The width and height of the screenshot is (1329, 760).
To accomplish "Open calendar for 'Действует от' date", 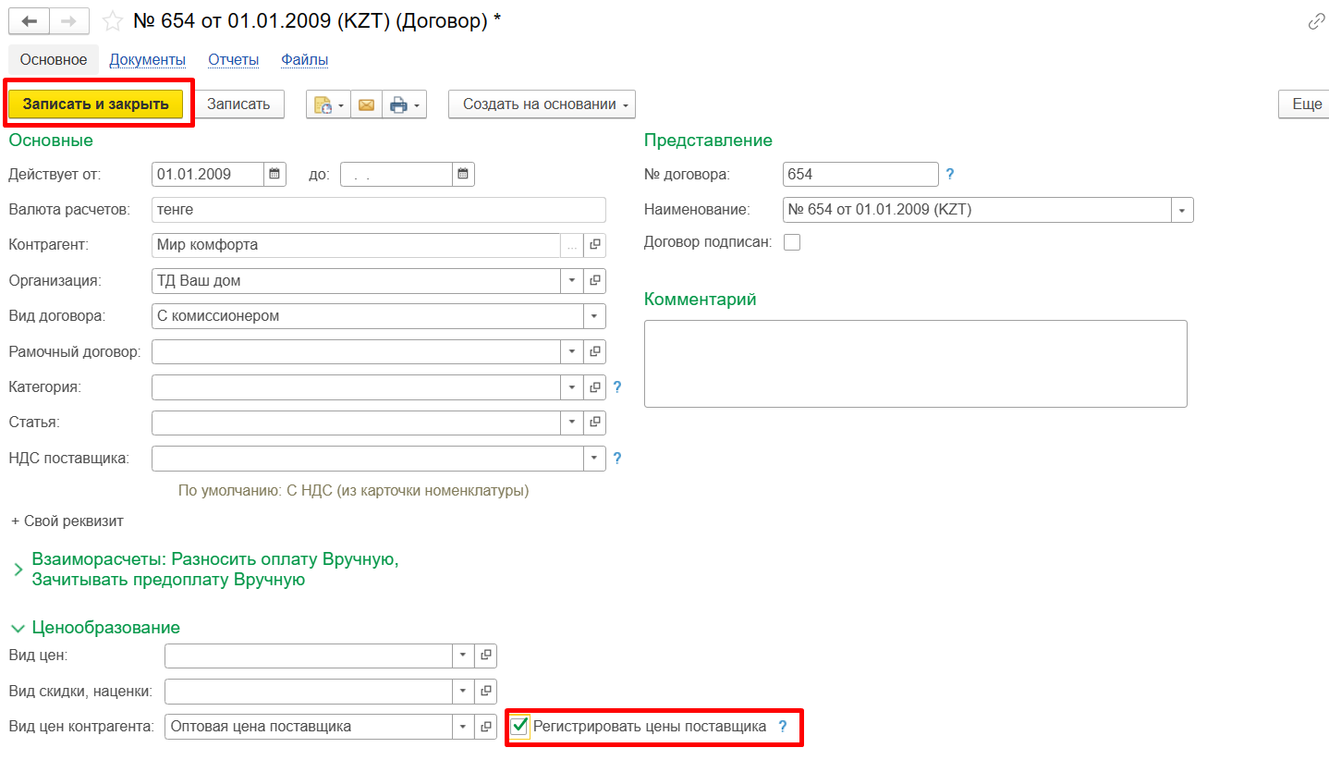I will (x=274, y=174).
